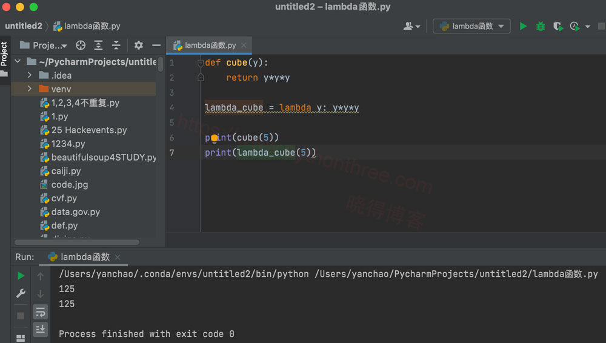Click the first 125 output line
This screenshot has height=343, width=606.
tap(67, 289)
